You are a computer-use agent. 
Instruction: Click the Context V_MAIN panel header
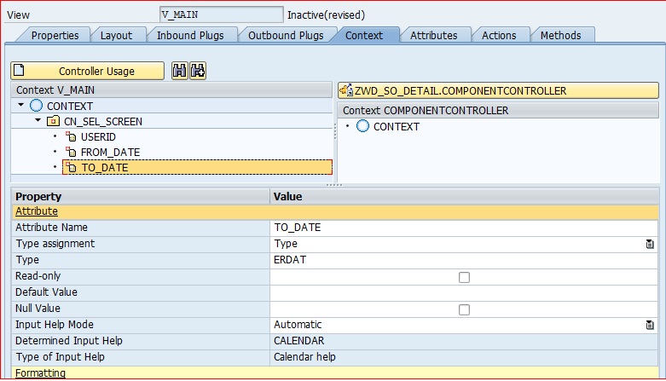[171, 90]
